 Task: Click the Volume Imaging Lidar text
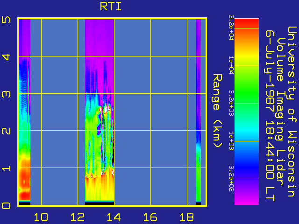(281, 111)
